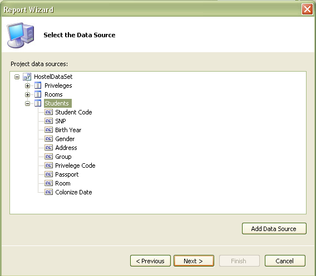Click the Colonize Date column icon
Image resolution: width=316 pixels, height=276 pixels.
click(48, 192)
